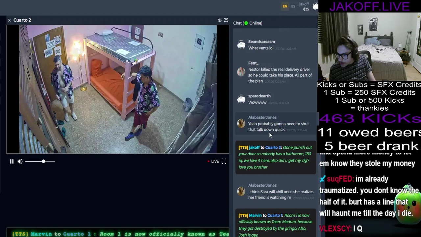Viewport: 421px width, 237px height.
Task: Click the Chat Online header
Action: 248,23
